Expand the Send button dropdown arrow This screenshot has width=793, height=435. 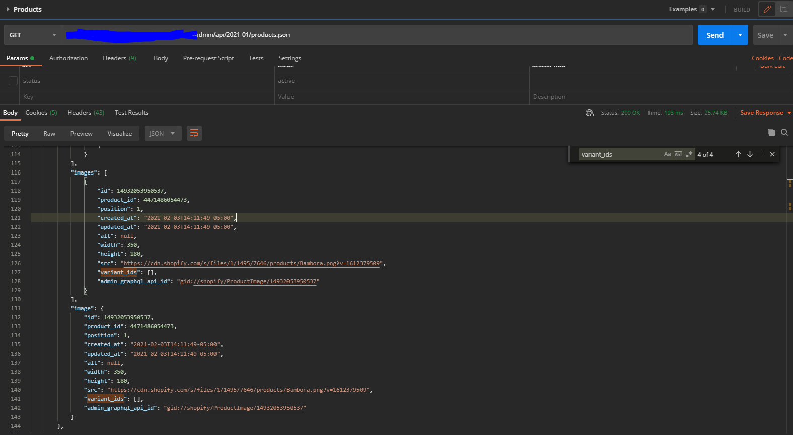(x=740, y=35)
